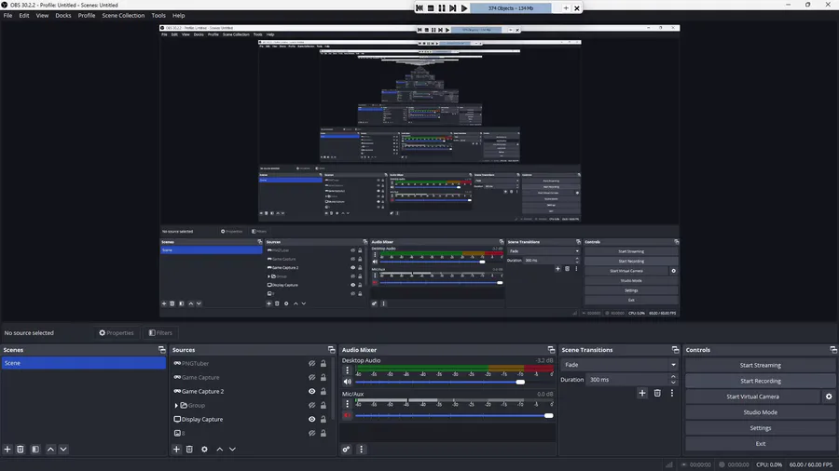Open the Docks menu
Viewport: 839px width, 471px height.
(x=63, y=16)
